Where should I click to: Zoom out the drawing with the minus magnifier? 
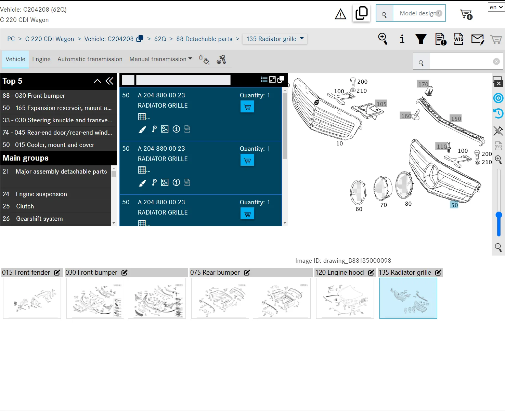click(x=498, y=247)
